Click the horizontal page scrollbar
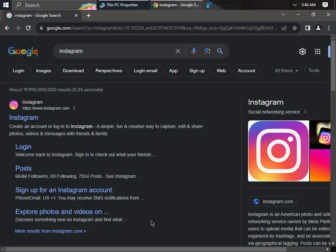The width and height of the screenshot is (336, 252). [146, 249]
